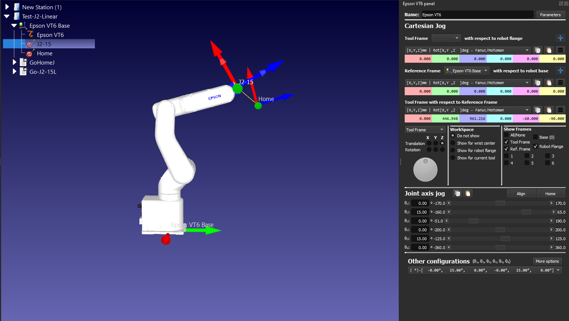This screenshot has height=321, width=569.
Task: Open the Other configurations joint solutions dropdown
Action: click(x=558, y=270)
